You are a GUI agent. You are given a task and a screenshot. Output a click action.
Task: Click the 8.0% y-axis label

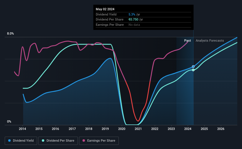pyautogui.click(x=10, y=33)
